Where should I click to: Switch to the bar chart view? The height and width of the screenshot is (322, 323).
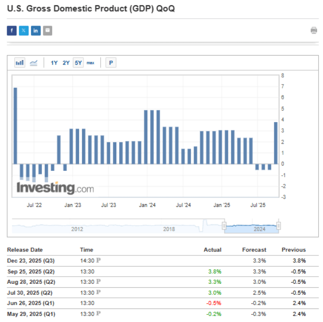coord(20,63)
